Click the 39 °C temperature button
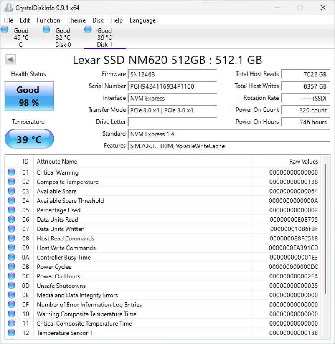335x344 pixels. 29,139
